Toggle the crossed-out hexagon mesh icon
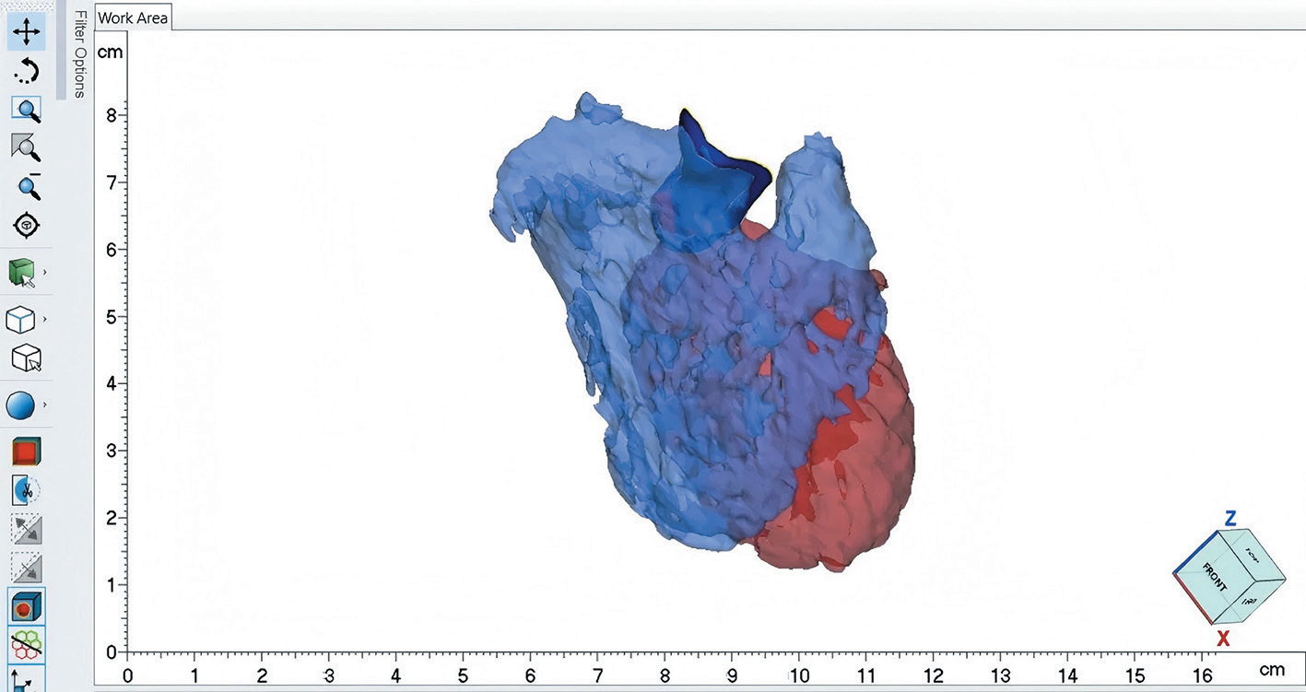Screen dimensions: 1306x692 tap(27, 644)
